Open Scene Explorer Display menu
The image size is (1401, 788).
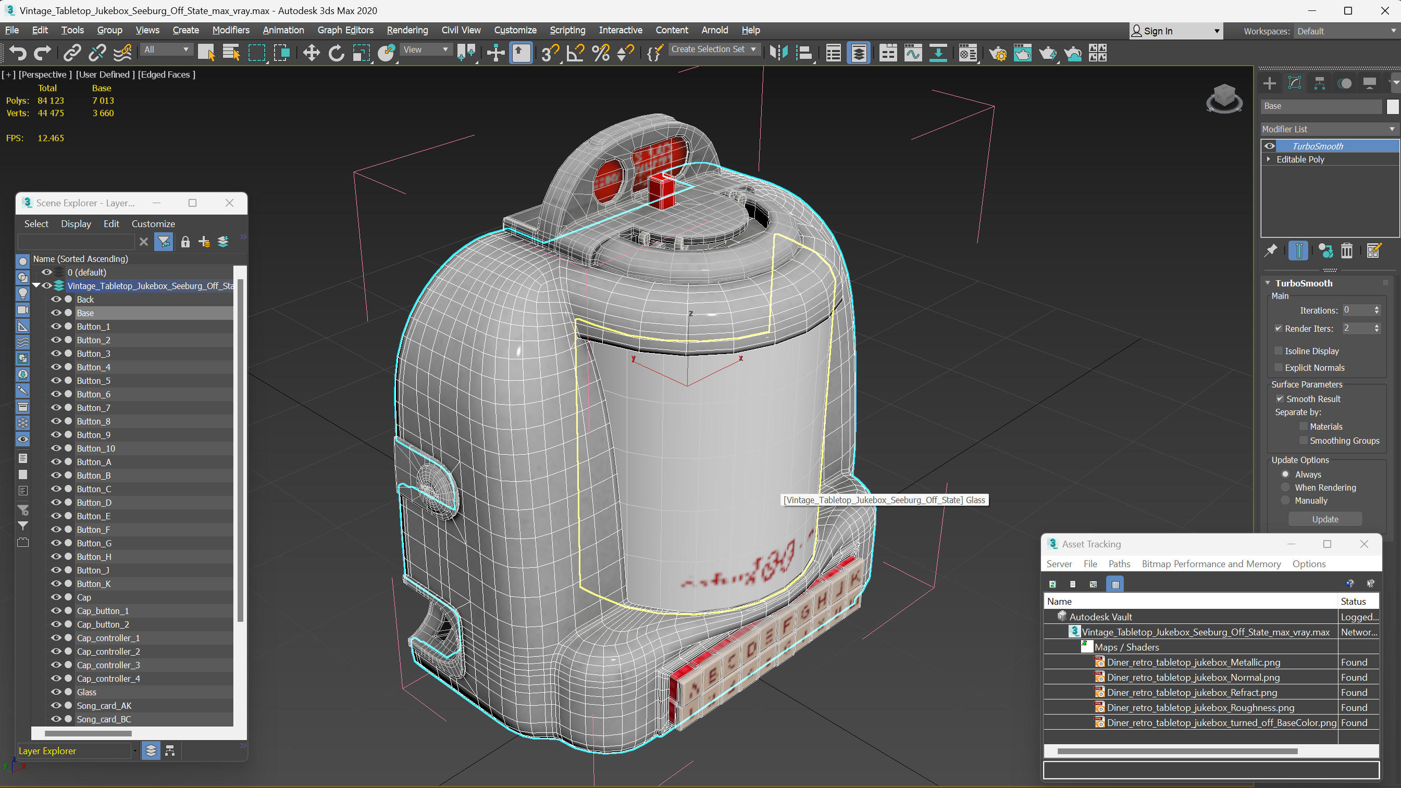[76, 223]
